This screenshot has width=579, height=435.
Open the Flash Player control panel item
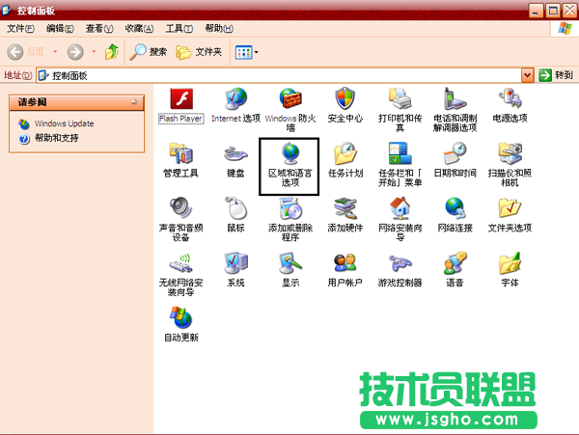(181, 105)
